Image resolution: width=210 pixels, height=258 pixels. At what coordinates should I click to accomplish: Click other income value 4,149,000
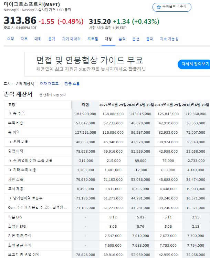pos(196,170)
